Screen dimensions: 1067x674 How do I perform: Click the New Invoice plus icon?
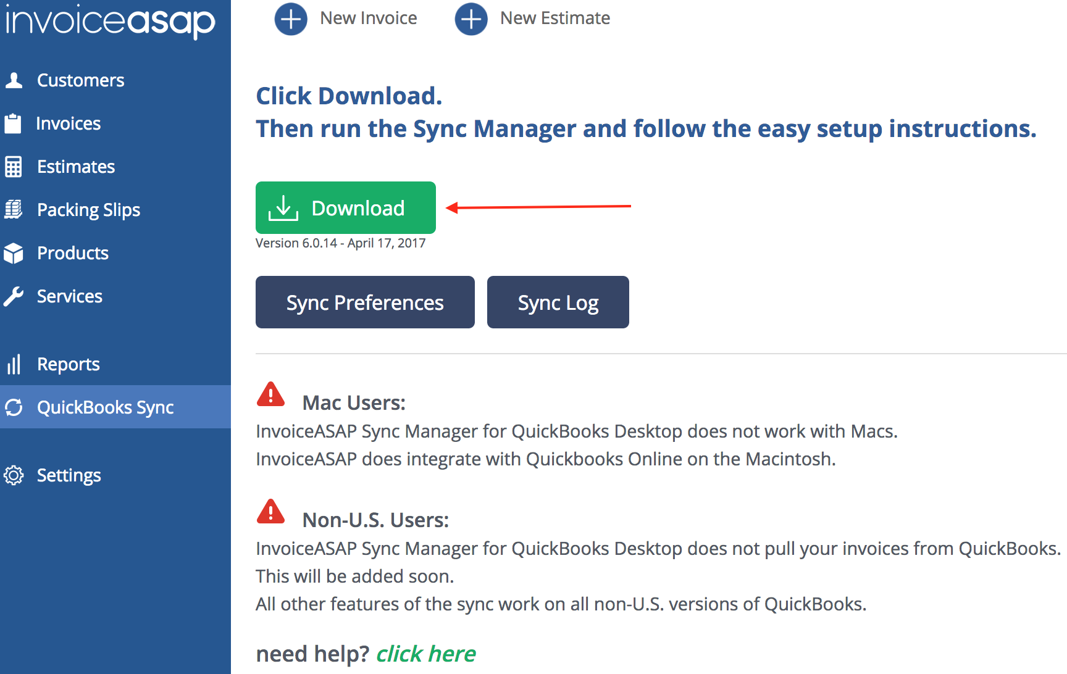(290, 19)
